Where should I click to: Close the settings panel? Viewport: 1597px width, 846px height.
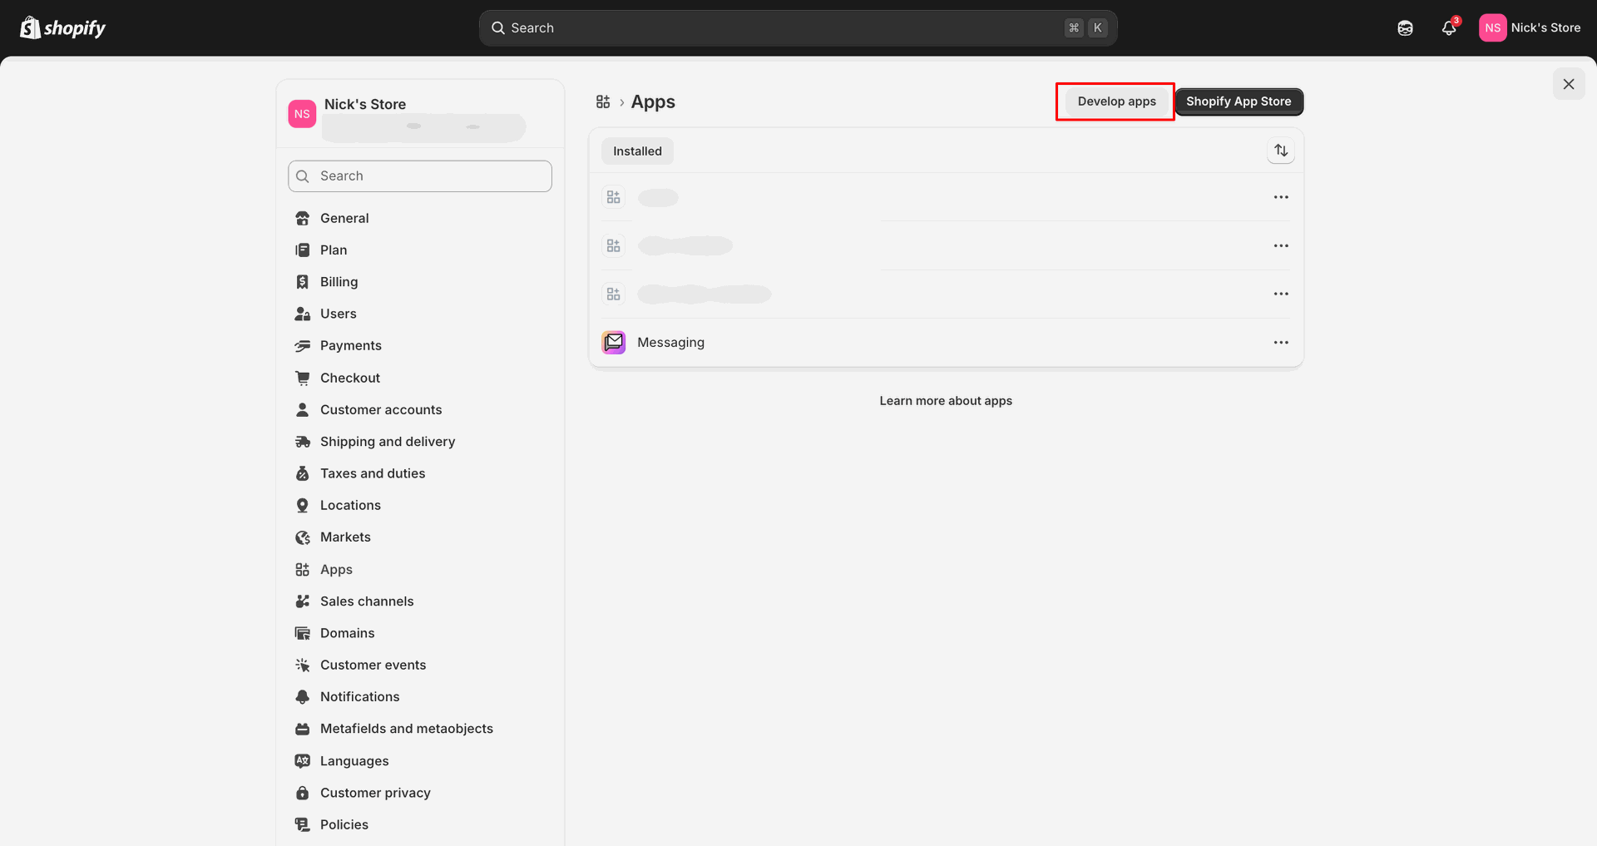[x=1569, y=84]
